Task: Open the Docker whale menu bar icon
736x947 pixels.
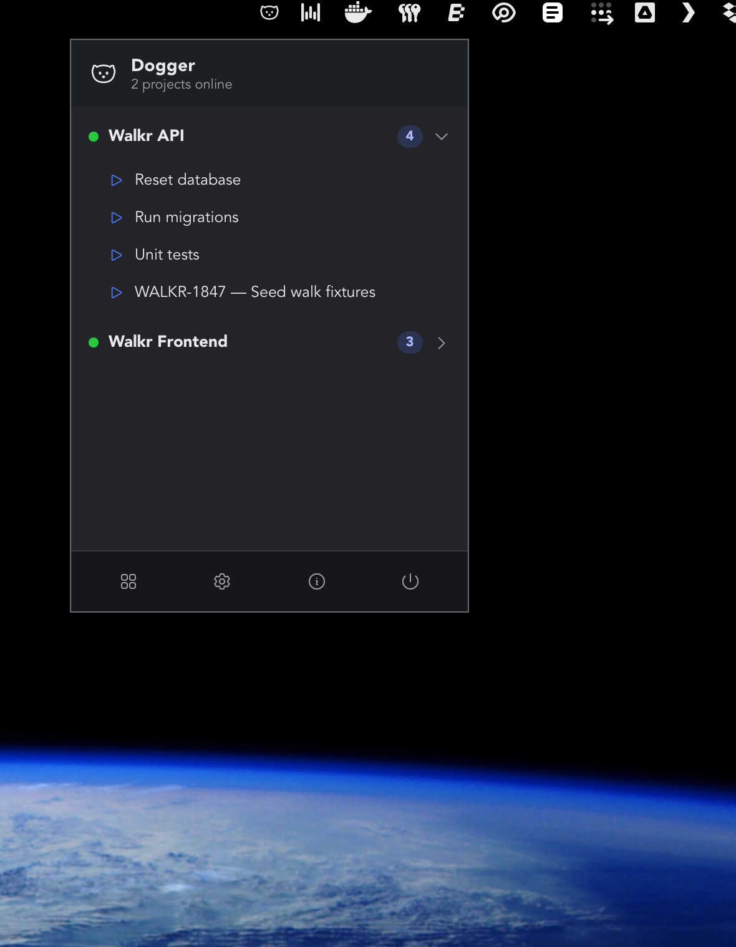Action: pos(358,12)
